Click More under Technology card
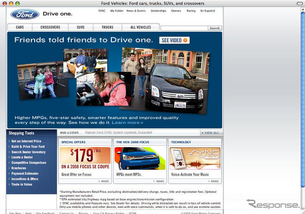 coord(213,181)
